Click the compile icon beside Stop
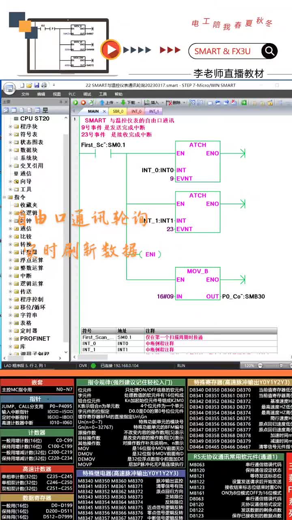The height and width of the screenshot is (520, 292). pos(91,103)
